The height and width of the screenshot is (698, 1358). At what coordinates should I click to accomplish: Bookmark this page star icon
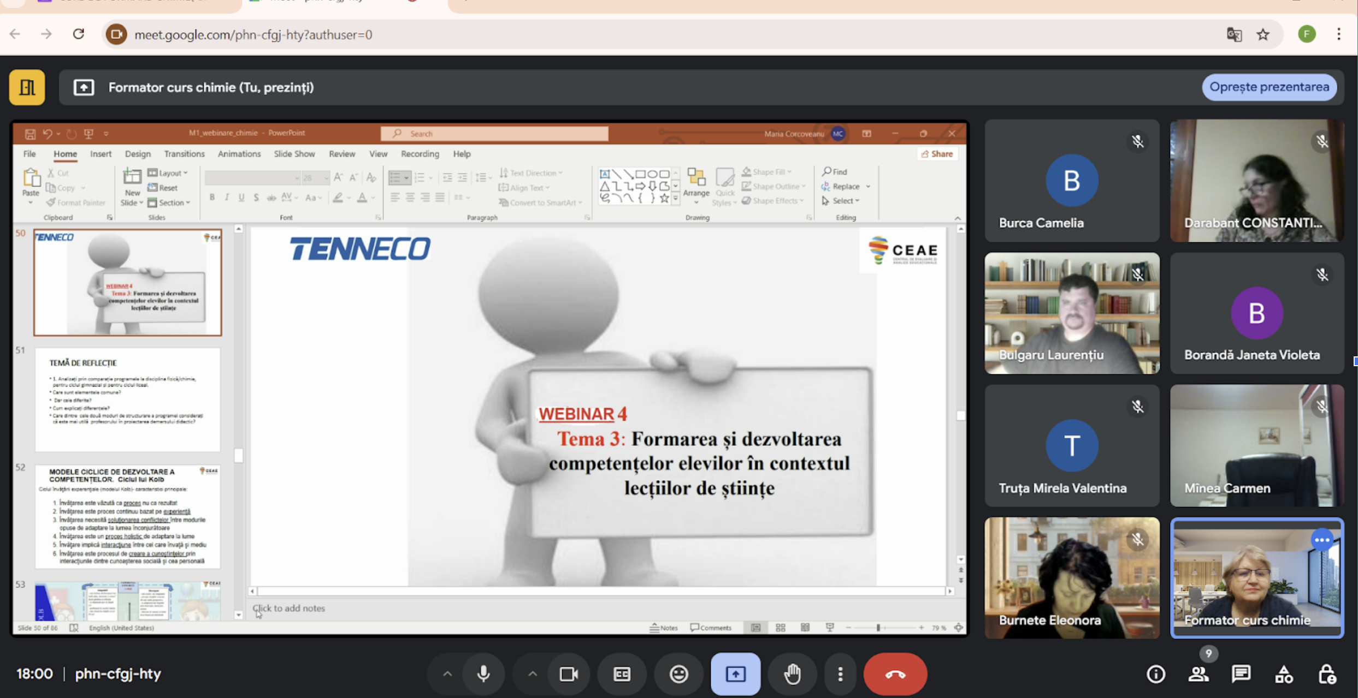pos(1263,34)
